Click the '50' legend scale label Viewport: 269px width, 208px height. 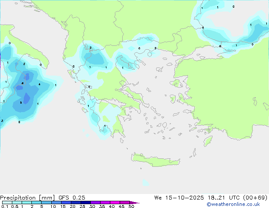pos(131,206)
